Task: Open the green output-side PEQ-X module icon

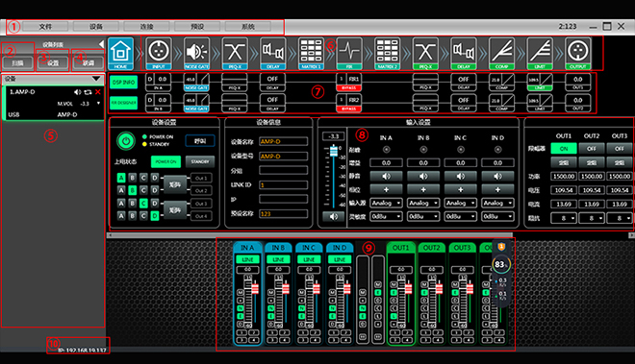Action: tap(425, 54)
